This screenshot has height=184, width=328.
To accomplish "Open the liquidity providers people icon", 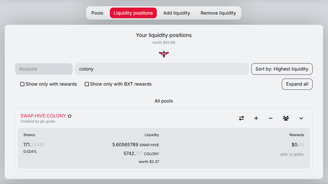I will (286, 118).
